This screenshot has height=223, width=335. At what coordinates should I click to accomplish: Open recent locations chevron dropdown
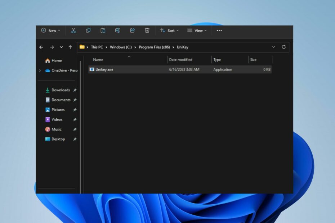61,47
